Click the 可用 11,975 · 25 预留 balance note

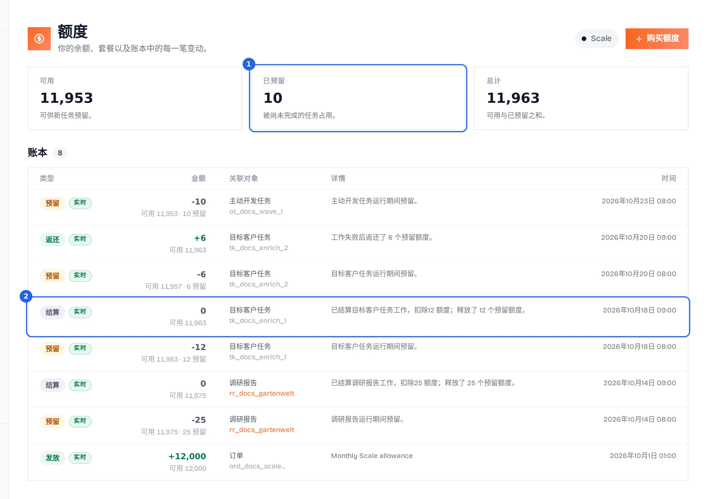174,432
